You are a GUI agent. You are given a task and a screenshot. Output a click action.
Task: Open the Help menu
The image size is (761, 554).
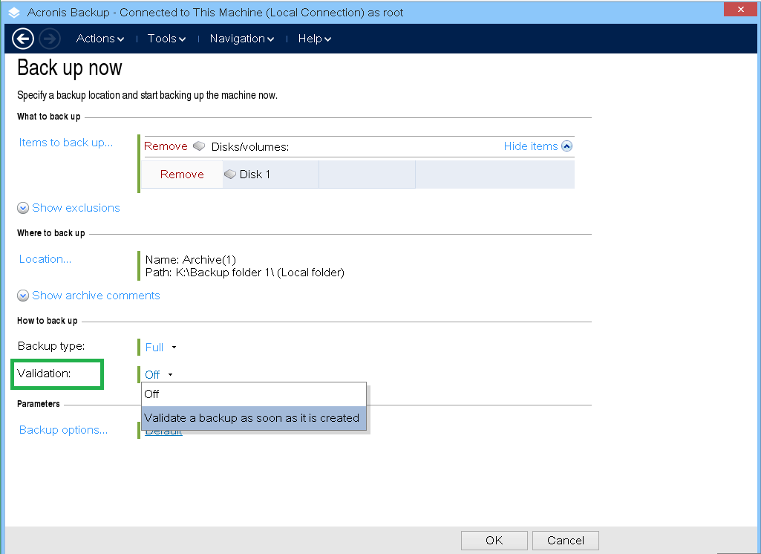tap(315, 39)
